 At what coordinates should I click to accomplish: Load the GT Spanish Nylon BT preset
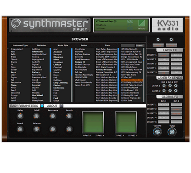pyautogui.click(x=131, y=52)
